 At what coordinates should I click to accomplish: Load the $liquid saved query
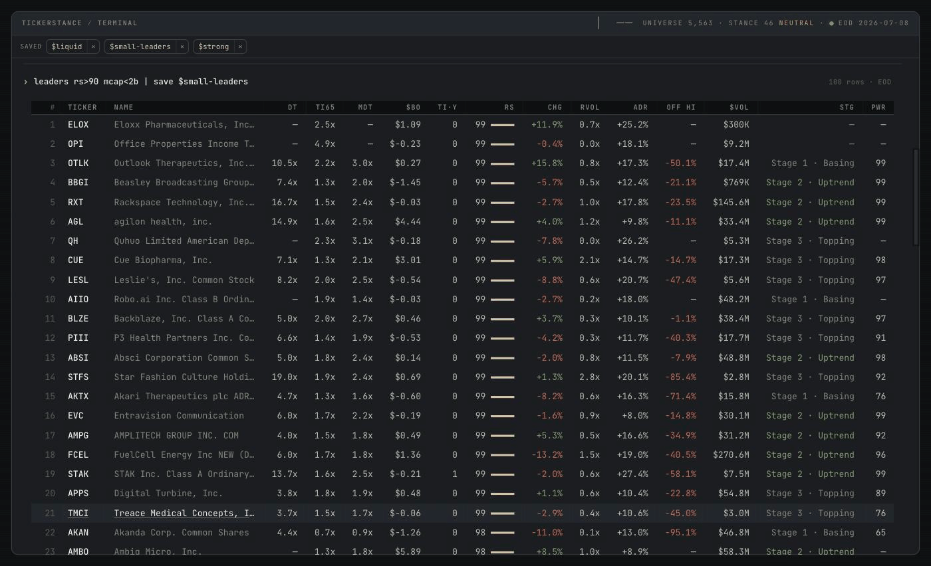[x=67, y=47]
